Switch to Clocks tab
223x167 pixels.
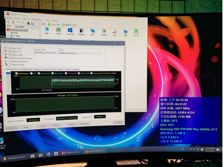click(x=61, y=69)
